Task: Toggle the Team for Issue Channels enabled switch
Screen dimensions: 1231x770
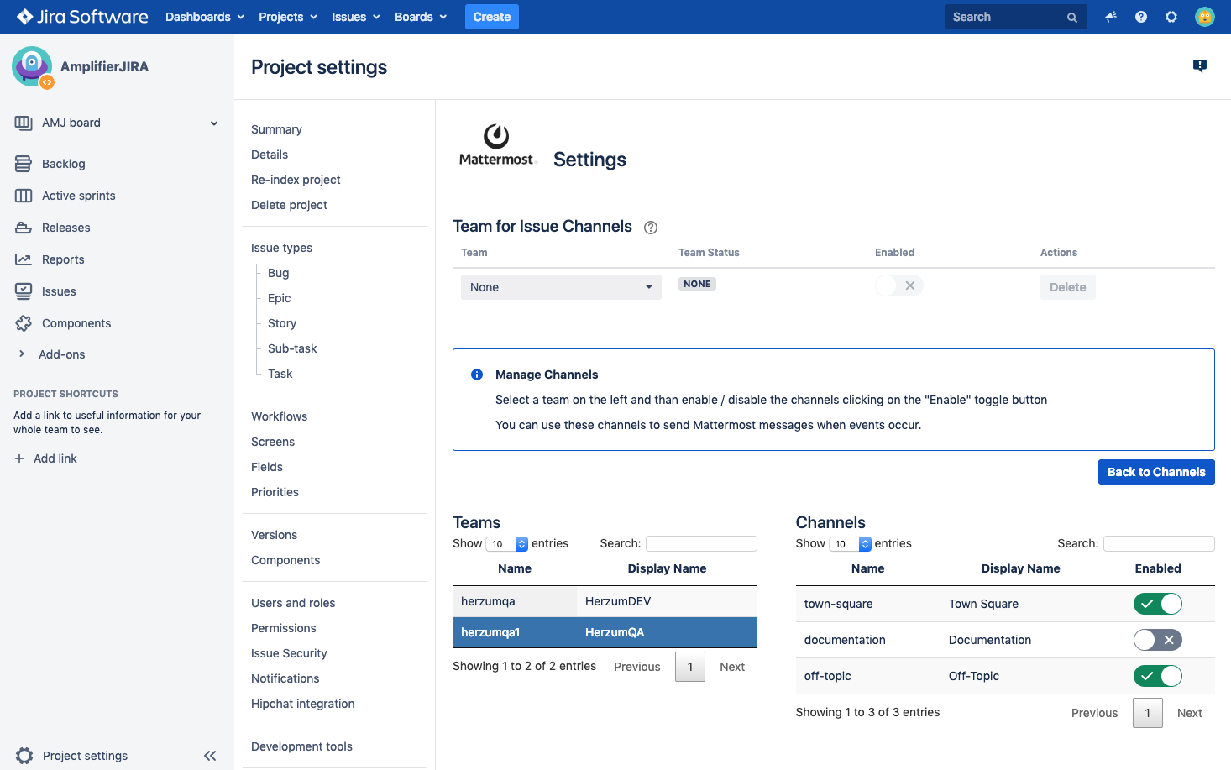Action: click(898, 285)
